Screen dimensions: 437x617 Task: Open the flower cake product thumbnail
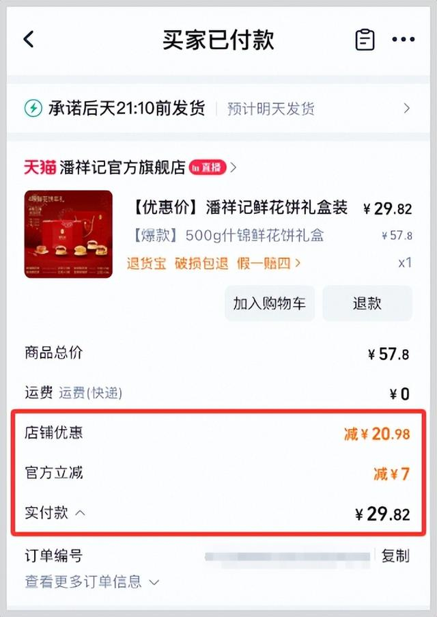tap(68, 234)
